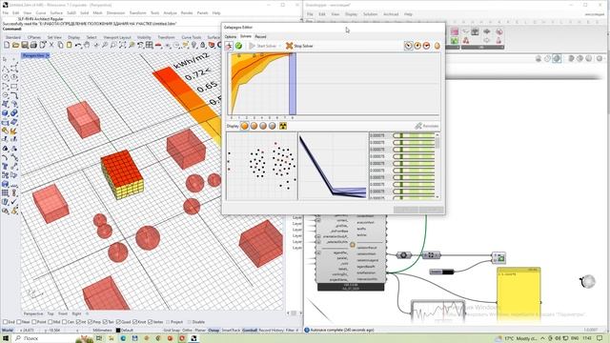Open the Top viewport tab
Image resolution: width=610 pixels, height=343 pixels.
tap(51, 313)
